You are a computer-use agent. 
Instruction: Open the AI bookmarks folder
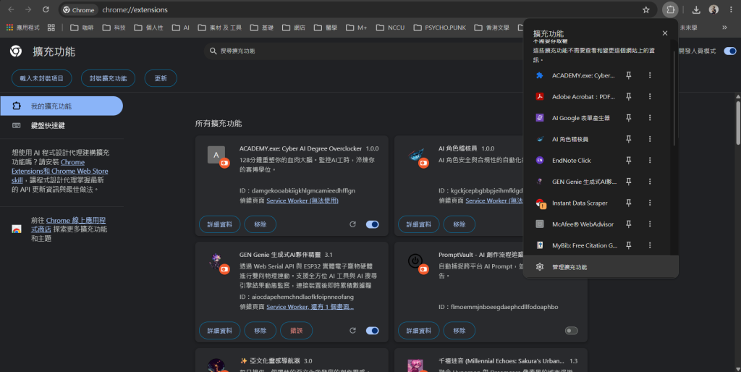[181, 28]
